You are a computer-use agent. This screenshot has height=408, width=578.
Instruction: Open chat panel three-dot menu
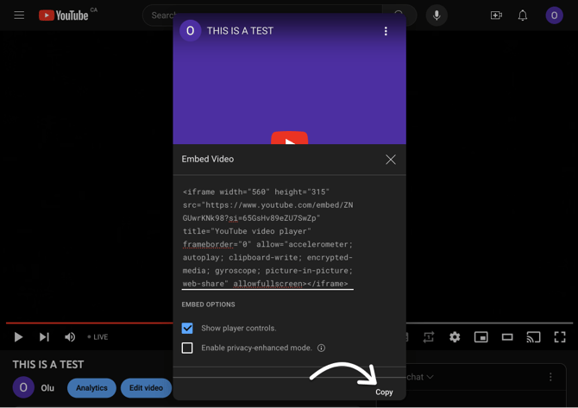[x=550, y=377]
